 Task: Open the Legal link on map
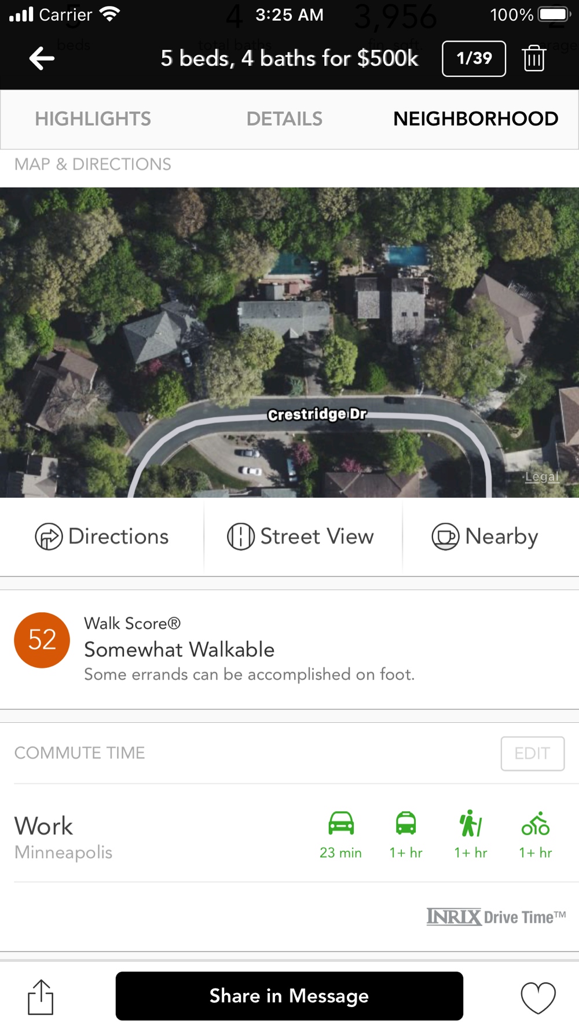tap(542, 477)
